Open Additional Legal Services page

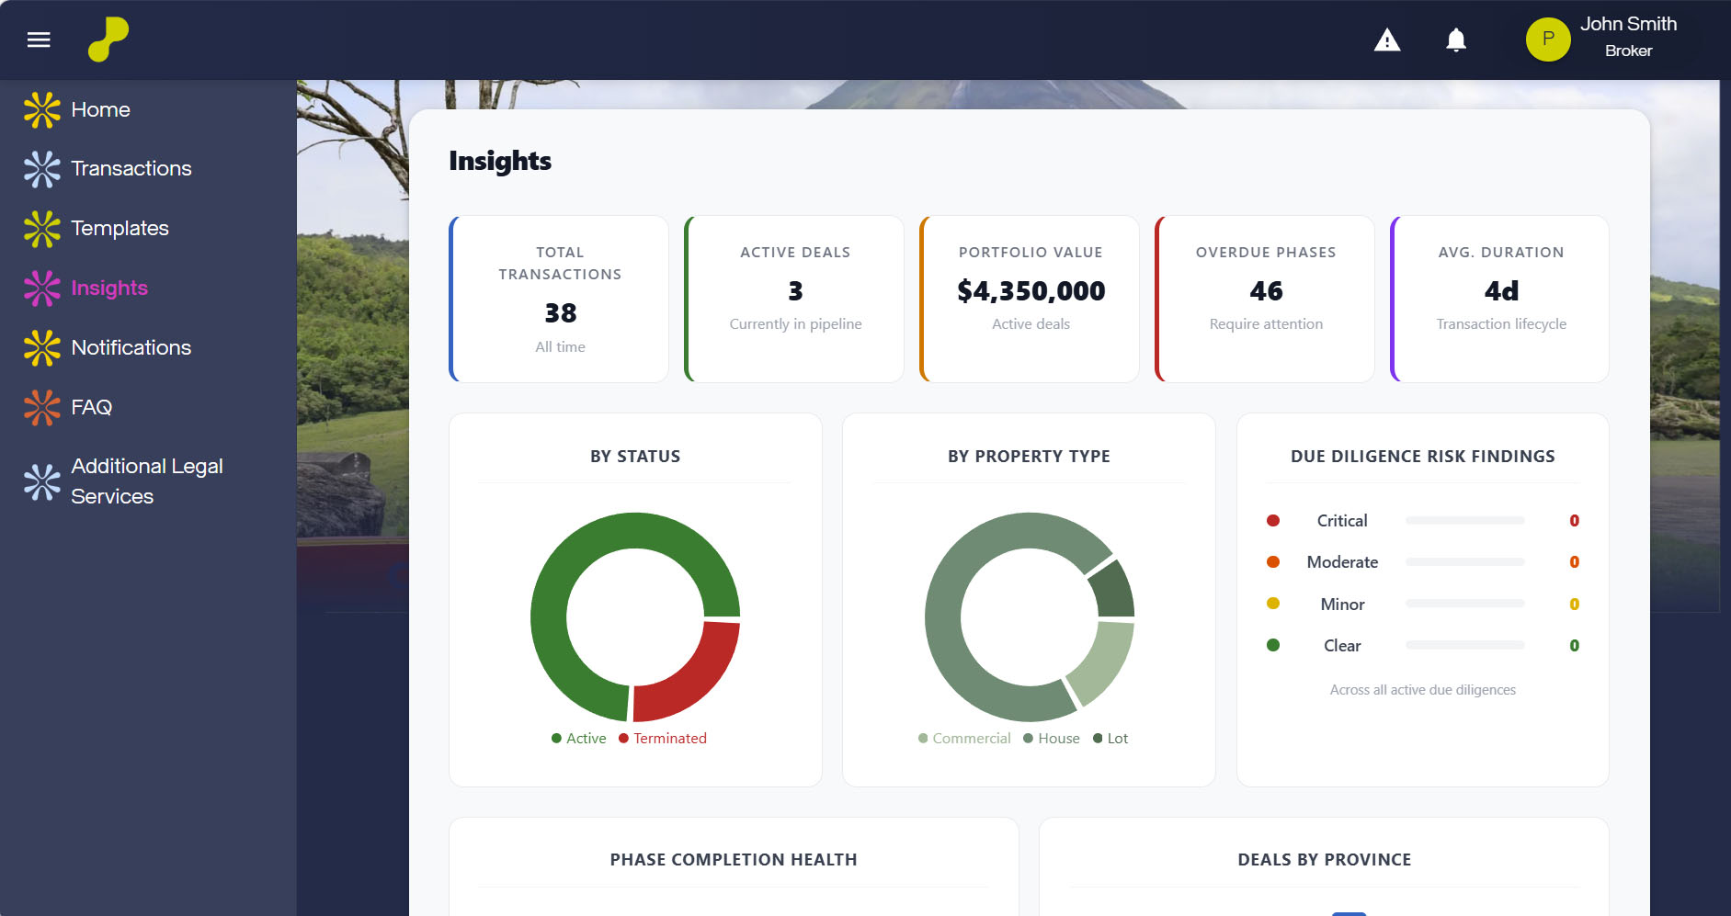[147, 481]
